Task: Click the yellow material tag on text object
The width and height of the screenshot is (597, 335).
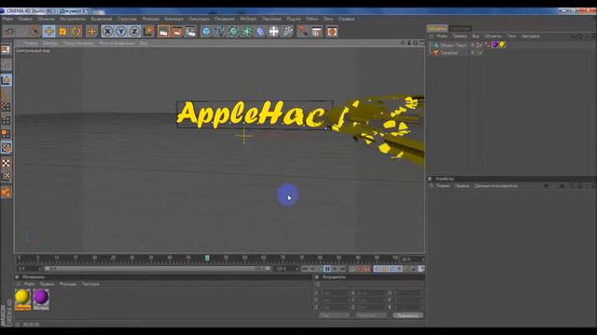Action: [x=502, y=45]
